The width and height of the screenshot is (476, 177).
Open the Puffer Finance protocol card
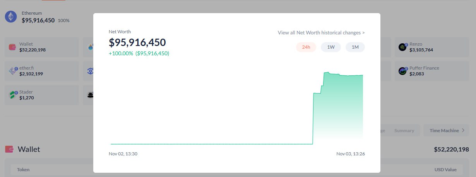[433, 71]
